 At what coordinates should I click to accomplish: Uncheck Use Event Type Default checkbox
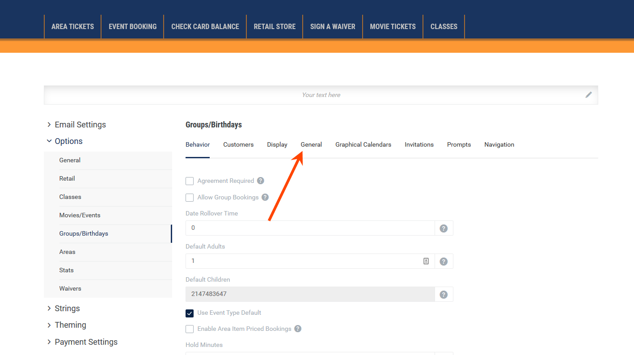click(190, 313)
